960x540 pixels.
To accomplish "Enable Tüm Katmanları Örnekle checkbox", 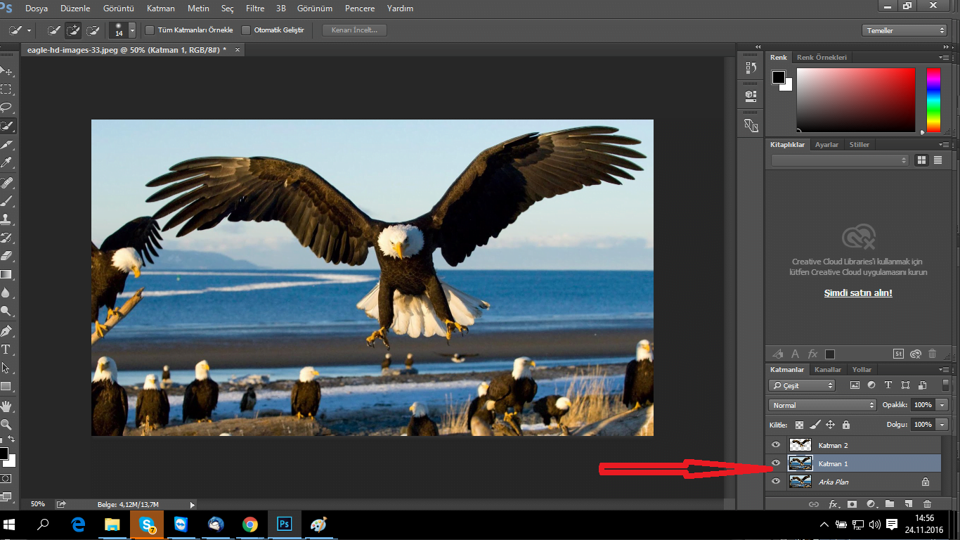I will coord(150,30).
